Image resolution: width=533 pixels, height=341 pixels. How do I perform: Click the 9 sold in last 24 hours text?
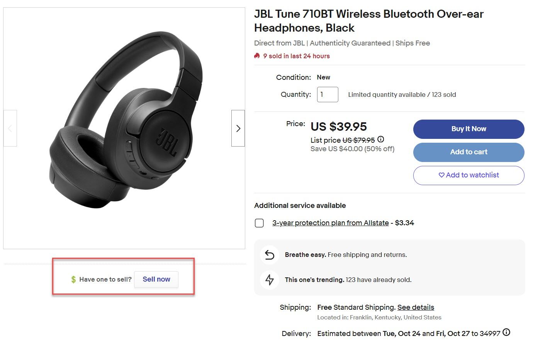pos(296,56)
